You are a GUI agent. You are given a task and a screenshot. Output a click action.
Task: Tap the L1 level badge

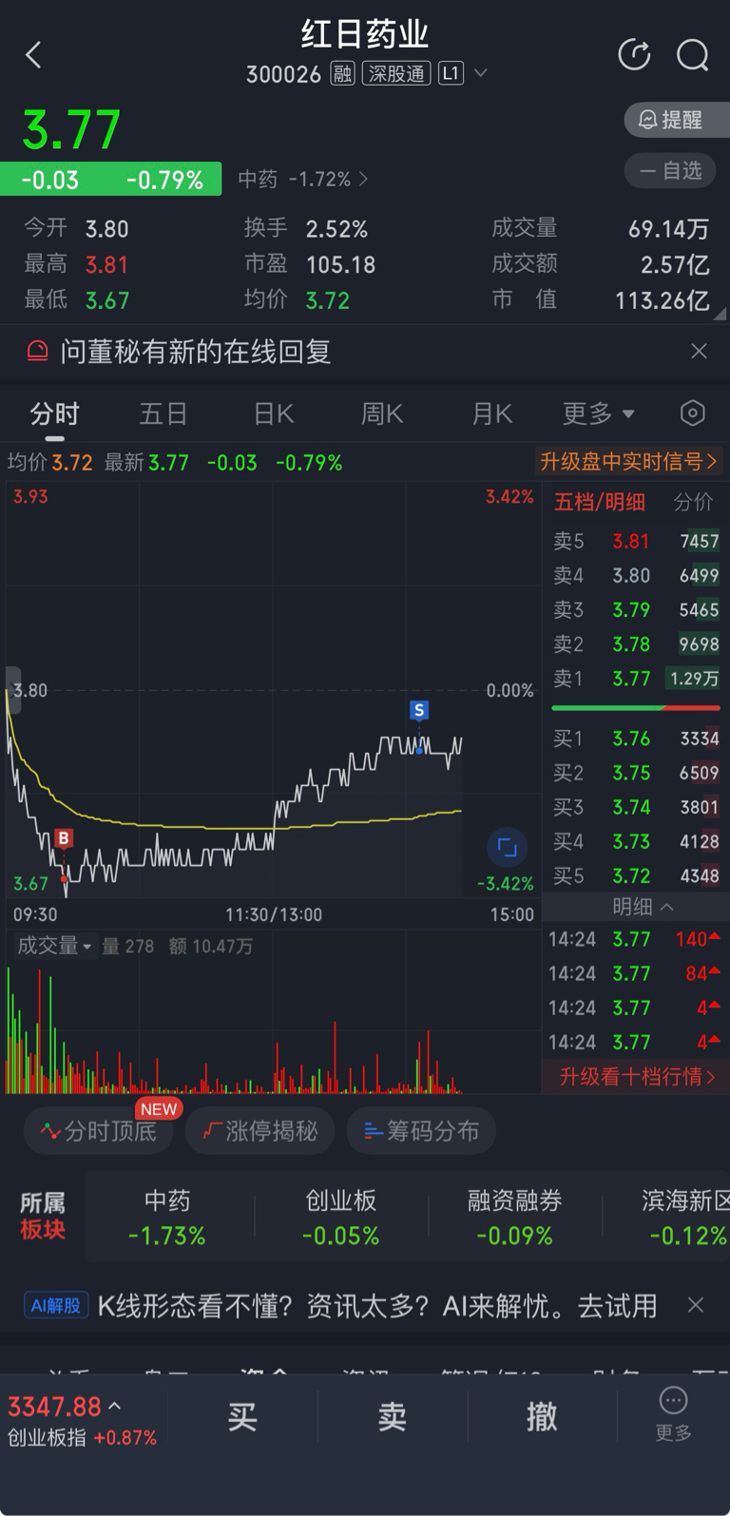coord(451,73)
